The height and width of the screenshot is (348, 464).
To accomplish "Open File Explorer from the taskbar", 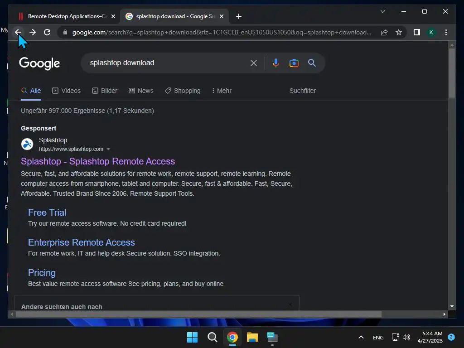I will point(252,337).
